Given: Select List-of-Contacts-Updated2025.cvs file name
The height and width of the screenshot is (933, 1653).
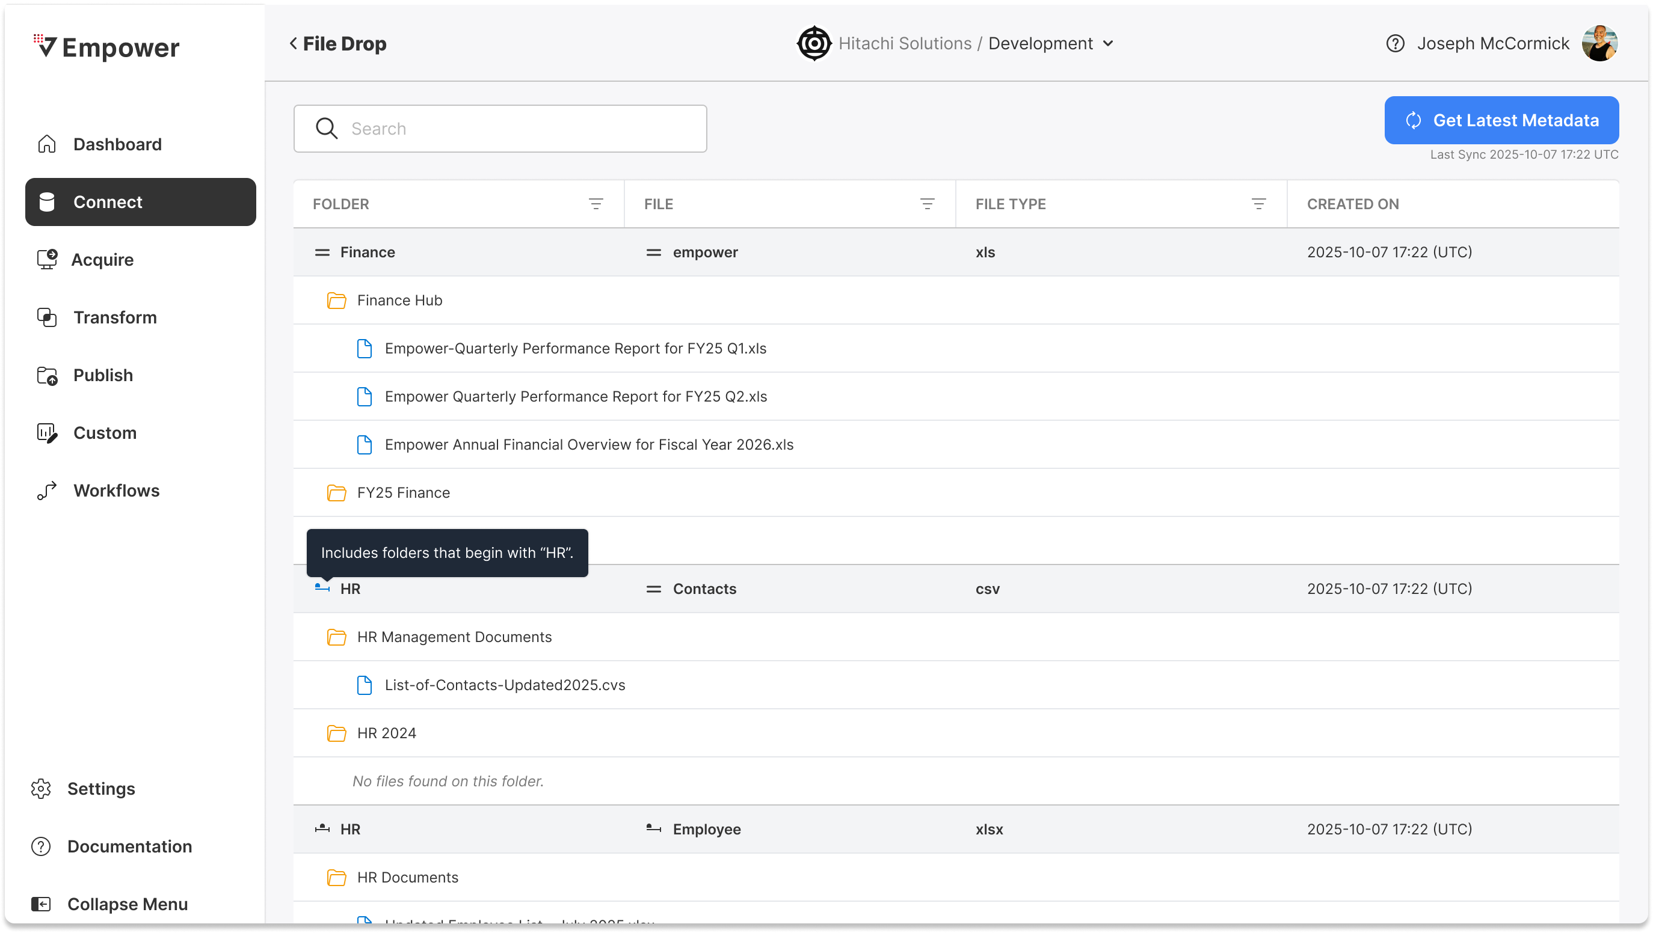Looking at the screenshot, I should click(x=505, y=685).
